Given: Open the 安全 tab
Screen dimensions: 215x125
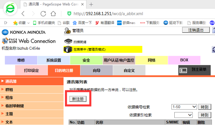Looking at the screenshot, I should [x=86, y=60].
